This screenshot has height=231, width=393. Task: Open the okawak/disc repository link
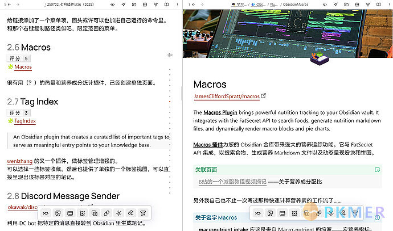(x=23, y=207)
